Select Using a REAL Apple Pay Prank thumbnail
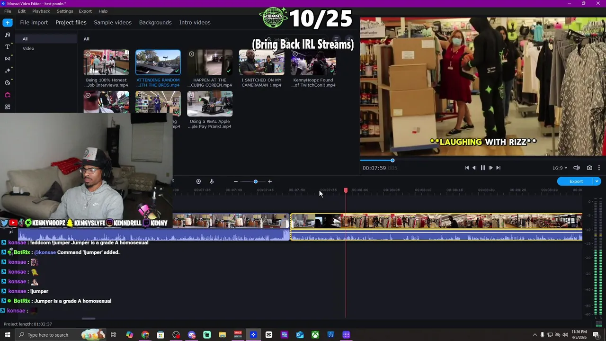This screenshot has height=341, width=606. pyautogui.click(x=210, y=104)
